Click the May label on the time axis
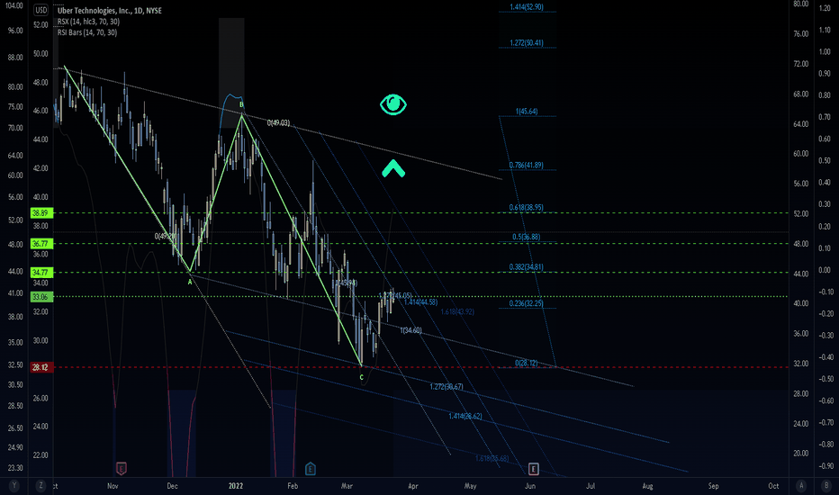The image size is (839, 495). [470, 486]
